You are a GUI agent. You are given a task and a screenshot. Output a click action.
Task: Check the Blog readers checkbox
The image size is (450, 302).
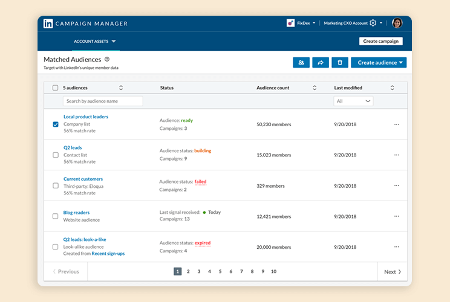point(56,216)
